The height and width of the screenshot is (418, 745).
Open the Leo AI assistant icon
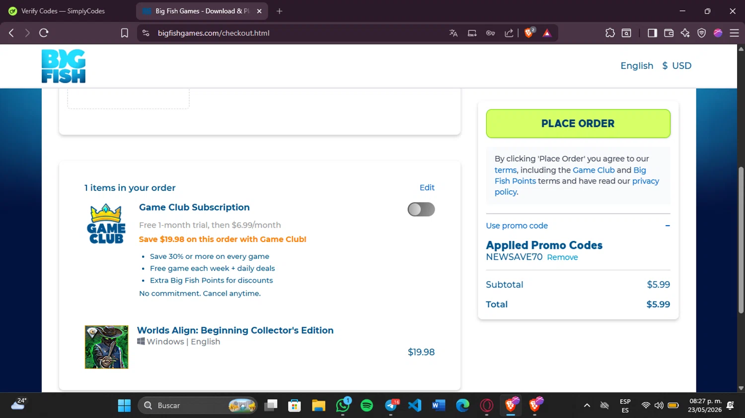[685, 33]
